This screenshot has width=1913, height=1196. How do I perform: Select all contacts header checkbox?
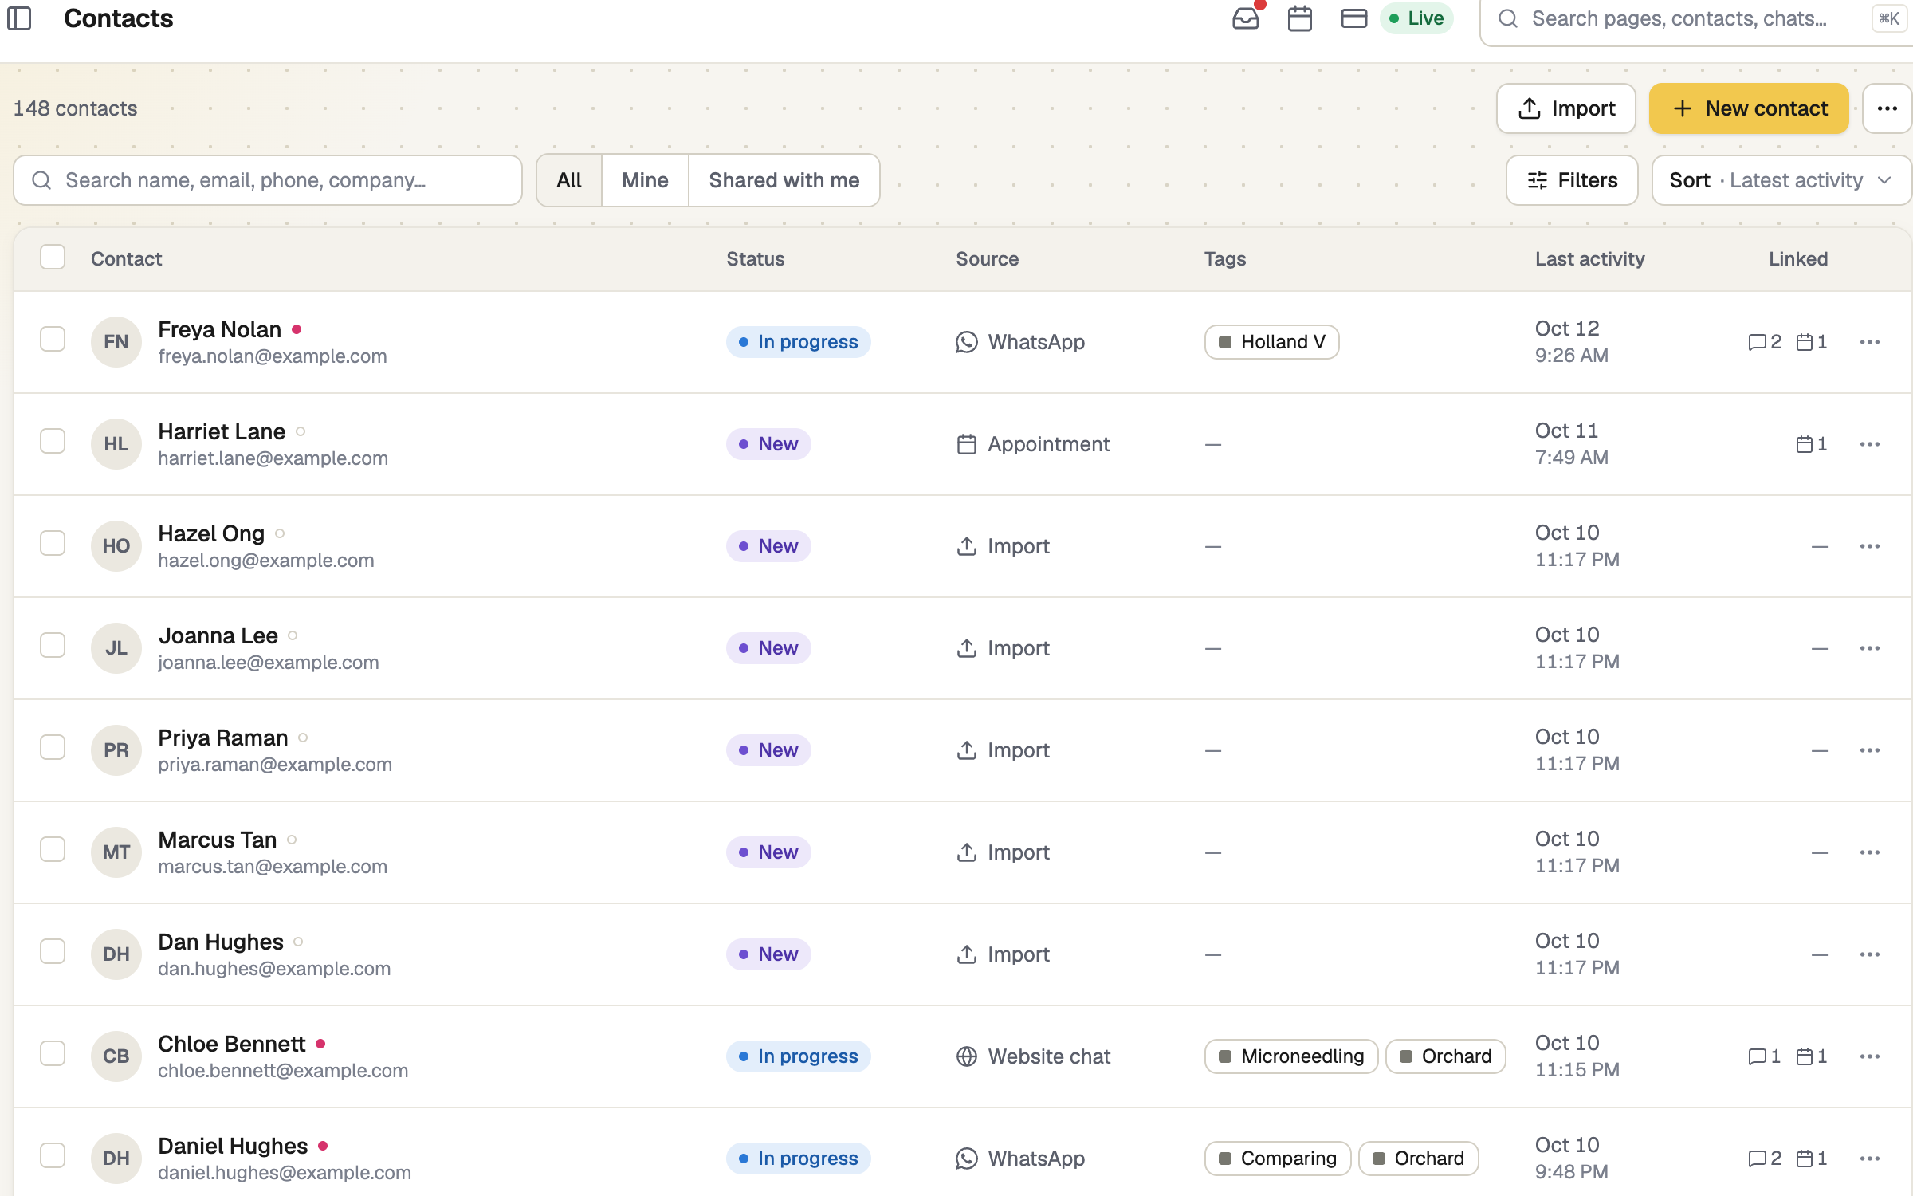(x=53, y=258)
